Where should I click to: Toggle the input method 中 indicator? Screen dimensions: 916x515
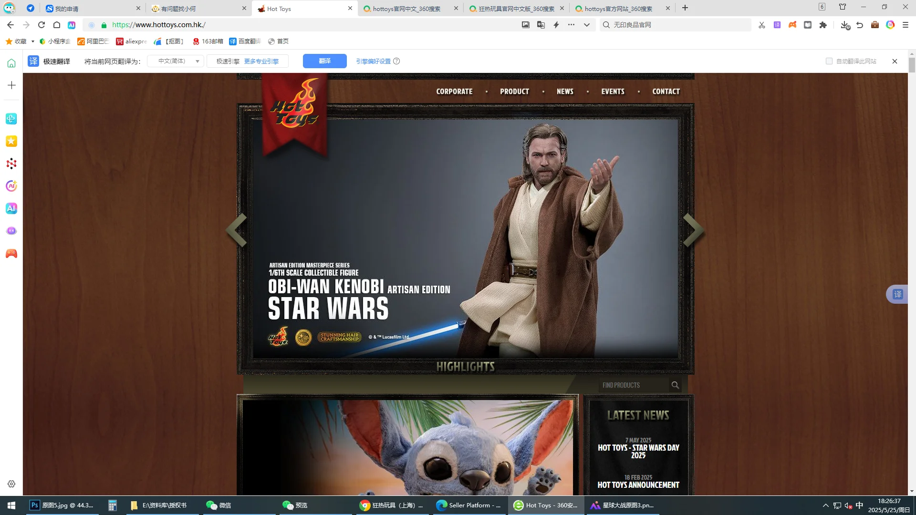(859, 505)
